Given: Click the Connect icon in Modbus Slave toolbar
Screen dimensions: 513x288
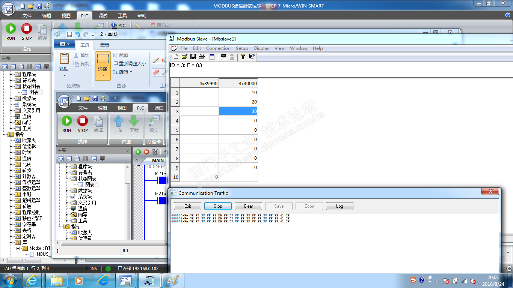Looking at the screenshot, I should click(x=223, y=57).
